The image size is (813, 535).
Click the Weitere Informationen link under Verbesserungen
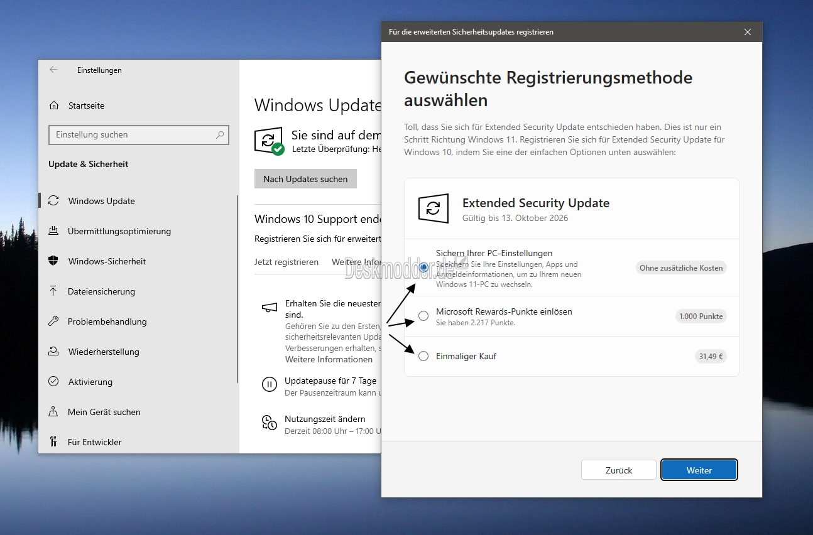[329, 359]
